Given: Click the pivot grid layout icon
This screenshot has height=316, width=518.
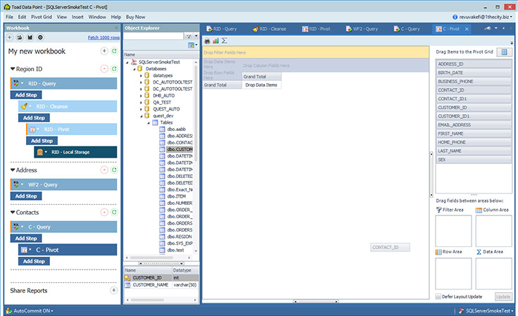Looking at the screenshot, I should tap(504, 52).
